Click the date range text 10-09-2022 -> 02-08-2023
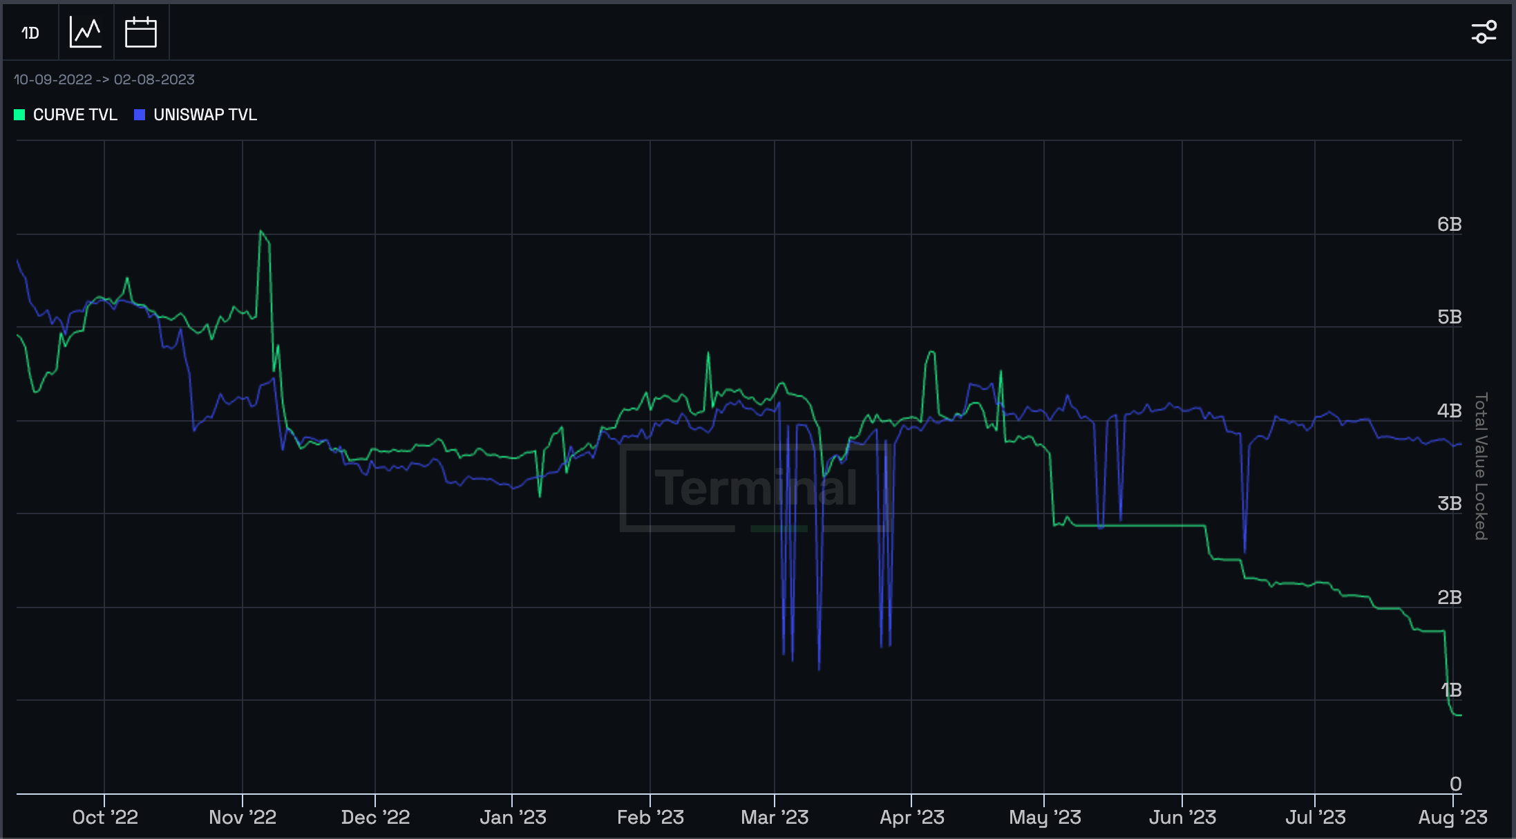Viewport: 1516px width, 839px height. click(x=104, y=79)
